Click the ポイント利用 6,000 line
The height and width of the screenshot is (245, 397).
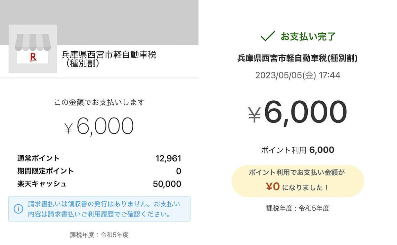point(297,150)
